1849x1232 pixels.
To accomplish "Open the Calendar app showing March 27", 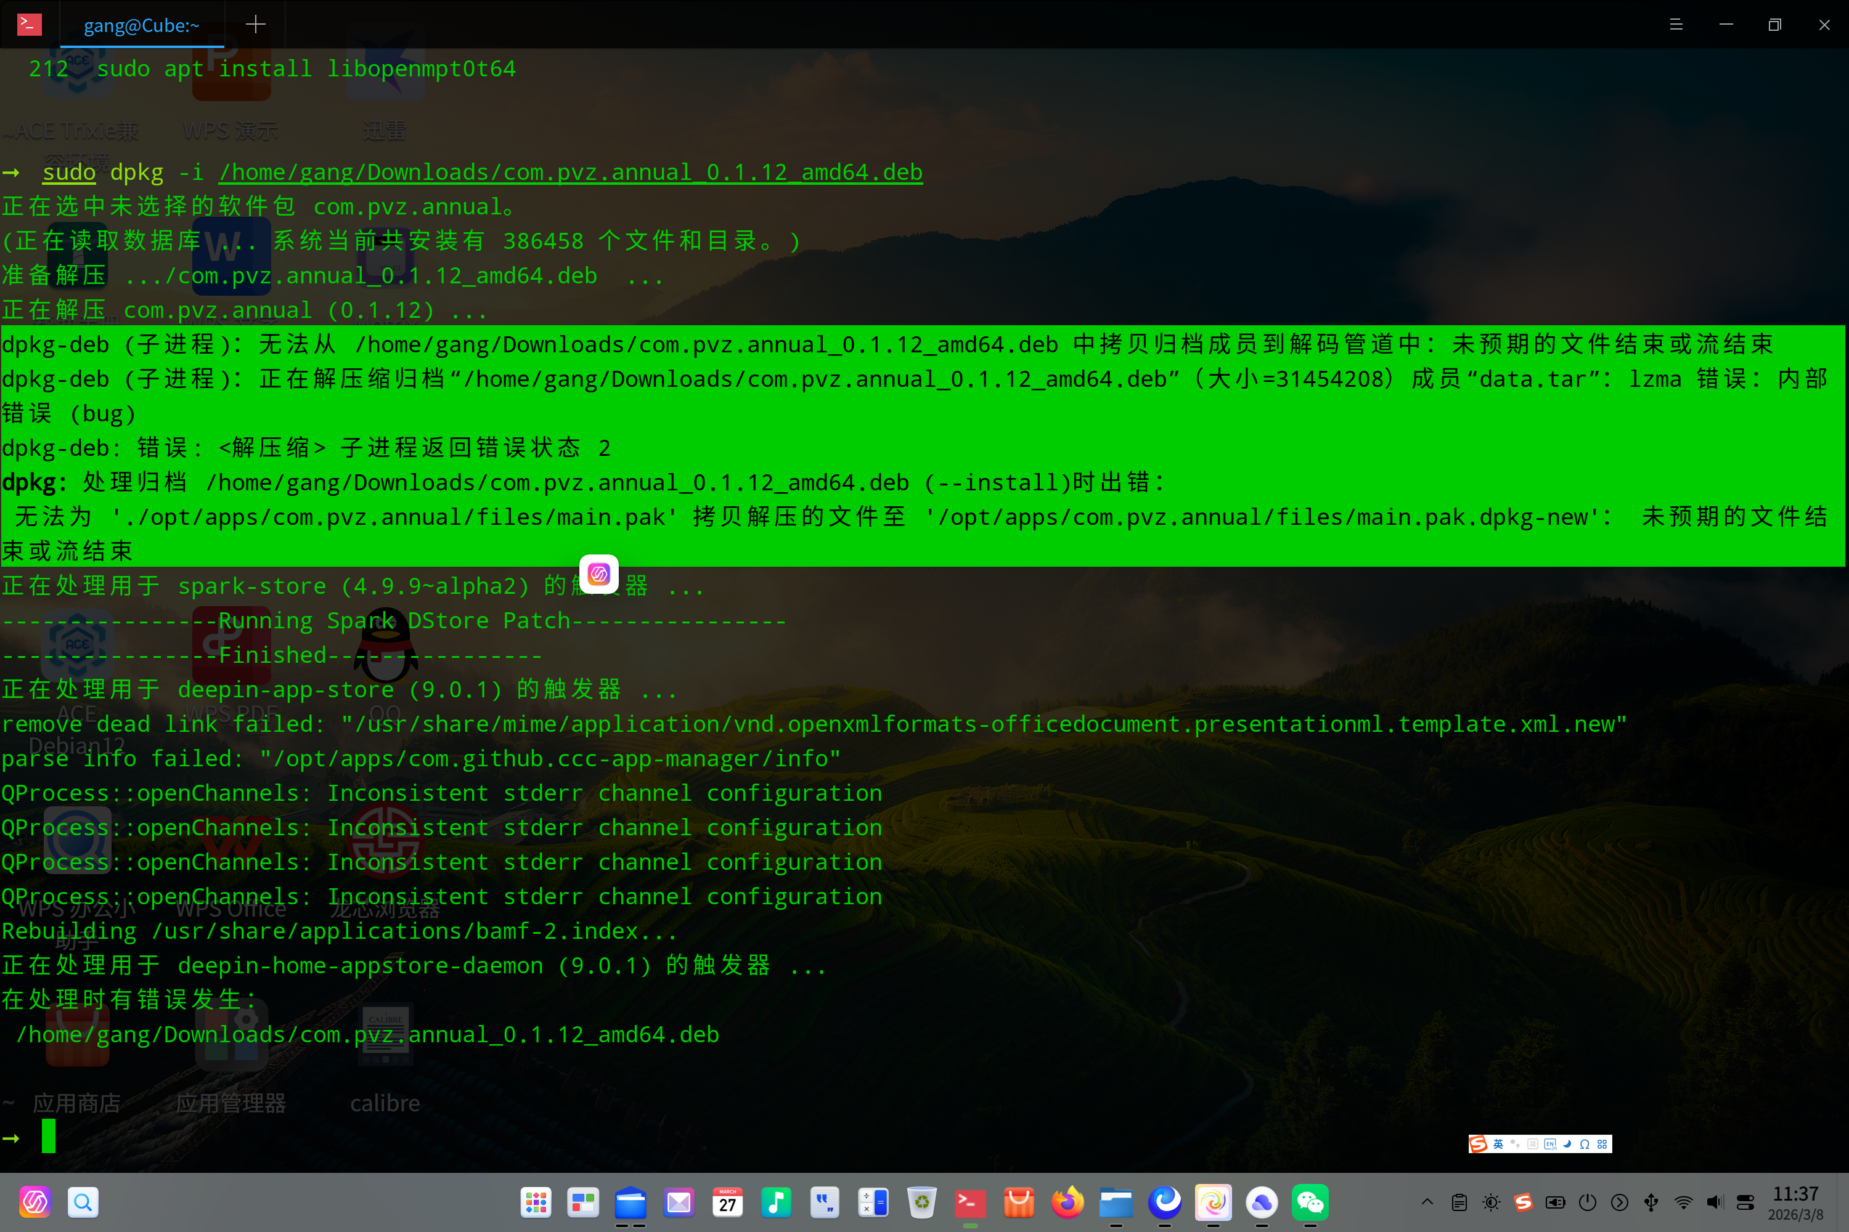I will click(728, 1202).
